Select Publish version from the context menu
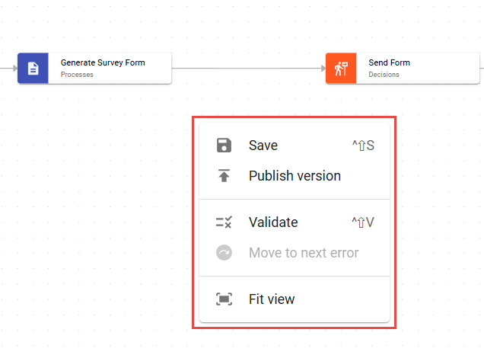The height and width of the screenshot is (355, 484). point(295,176)
